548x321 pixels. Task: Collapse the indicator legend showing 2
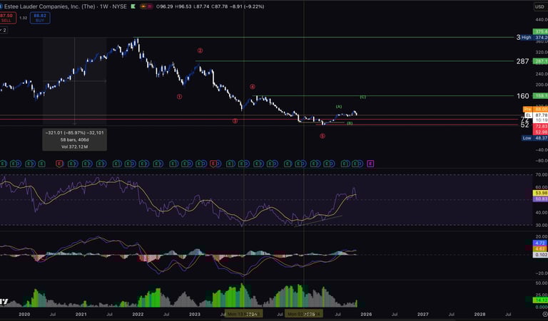(x=3, y=31)
